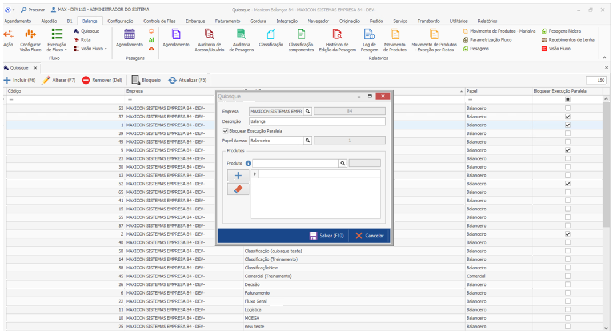This screenshot has width=613, height=334.
Task: Toggle the parallel-block checkbox for Logística row
Action: pos(568,310)
